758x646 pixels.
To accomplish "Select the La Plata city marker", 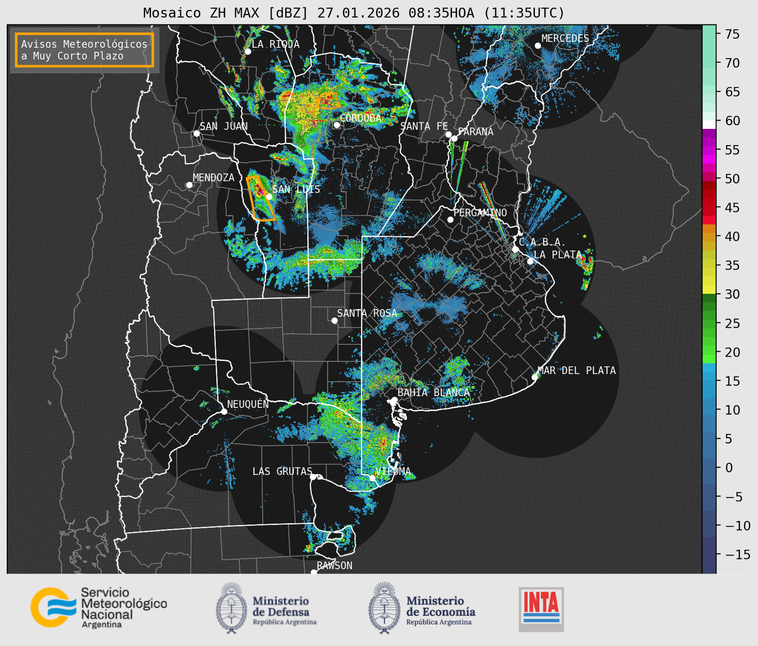I will coord(530,261).
